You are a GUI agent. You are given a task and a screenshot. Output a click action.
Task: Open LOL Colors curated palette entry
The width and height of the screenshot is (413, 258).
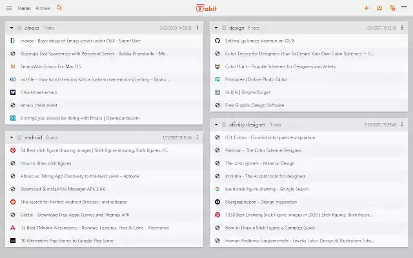pyautogui.click(x=270, y=137)
